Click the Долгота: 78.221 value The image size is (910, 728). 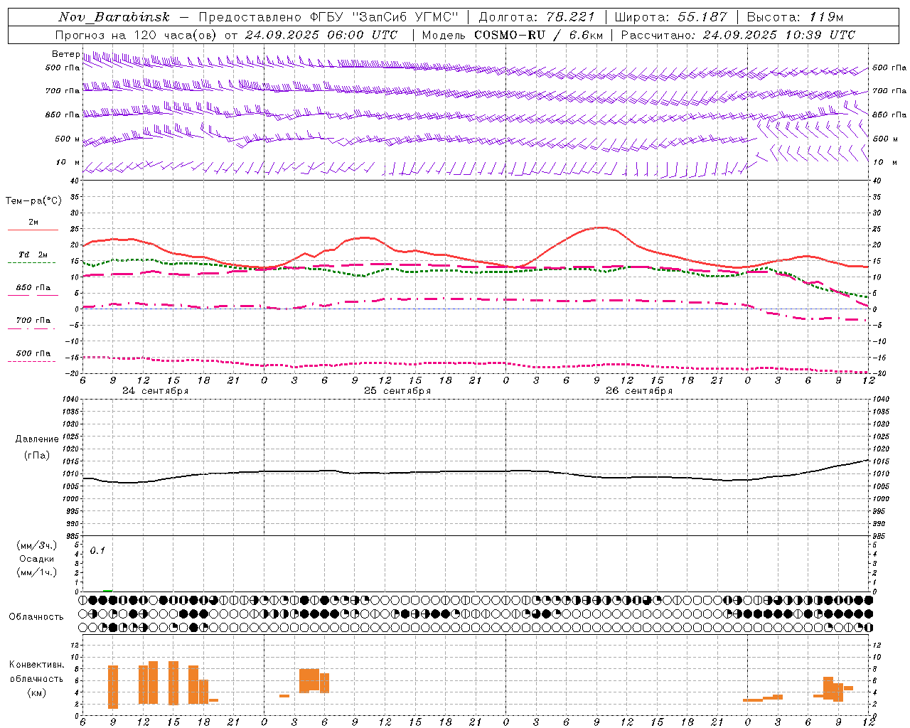(x=537, y=17)
